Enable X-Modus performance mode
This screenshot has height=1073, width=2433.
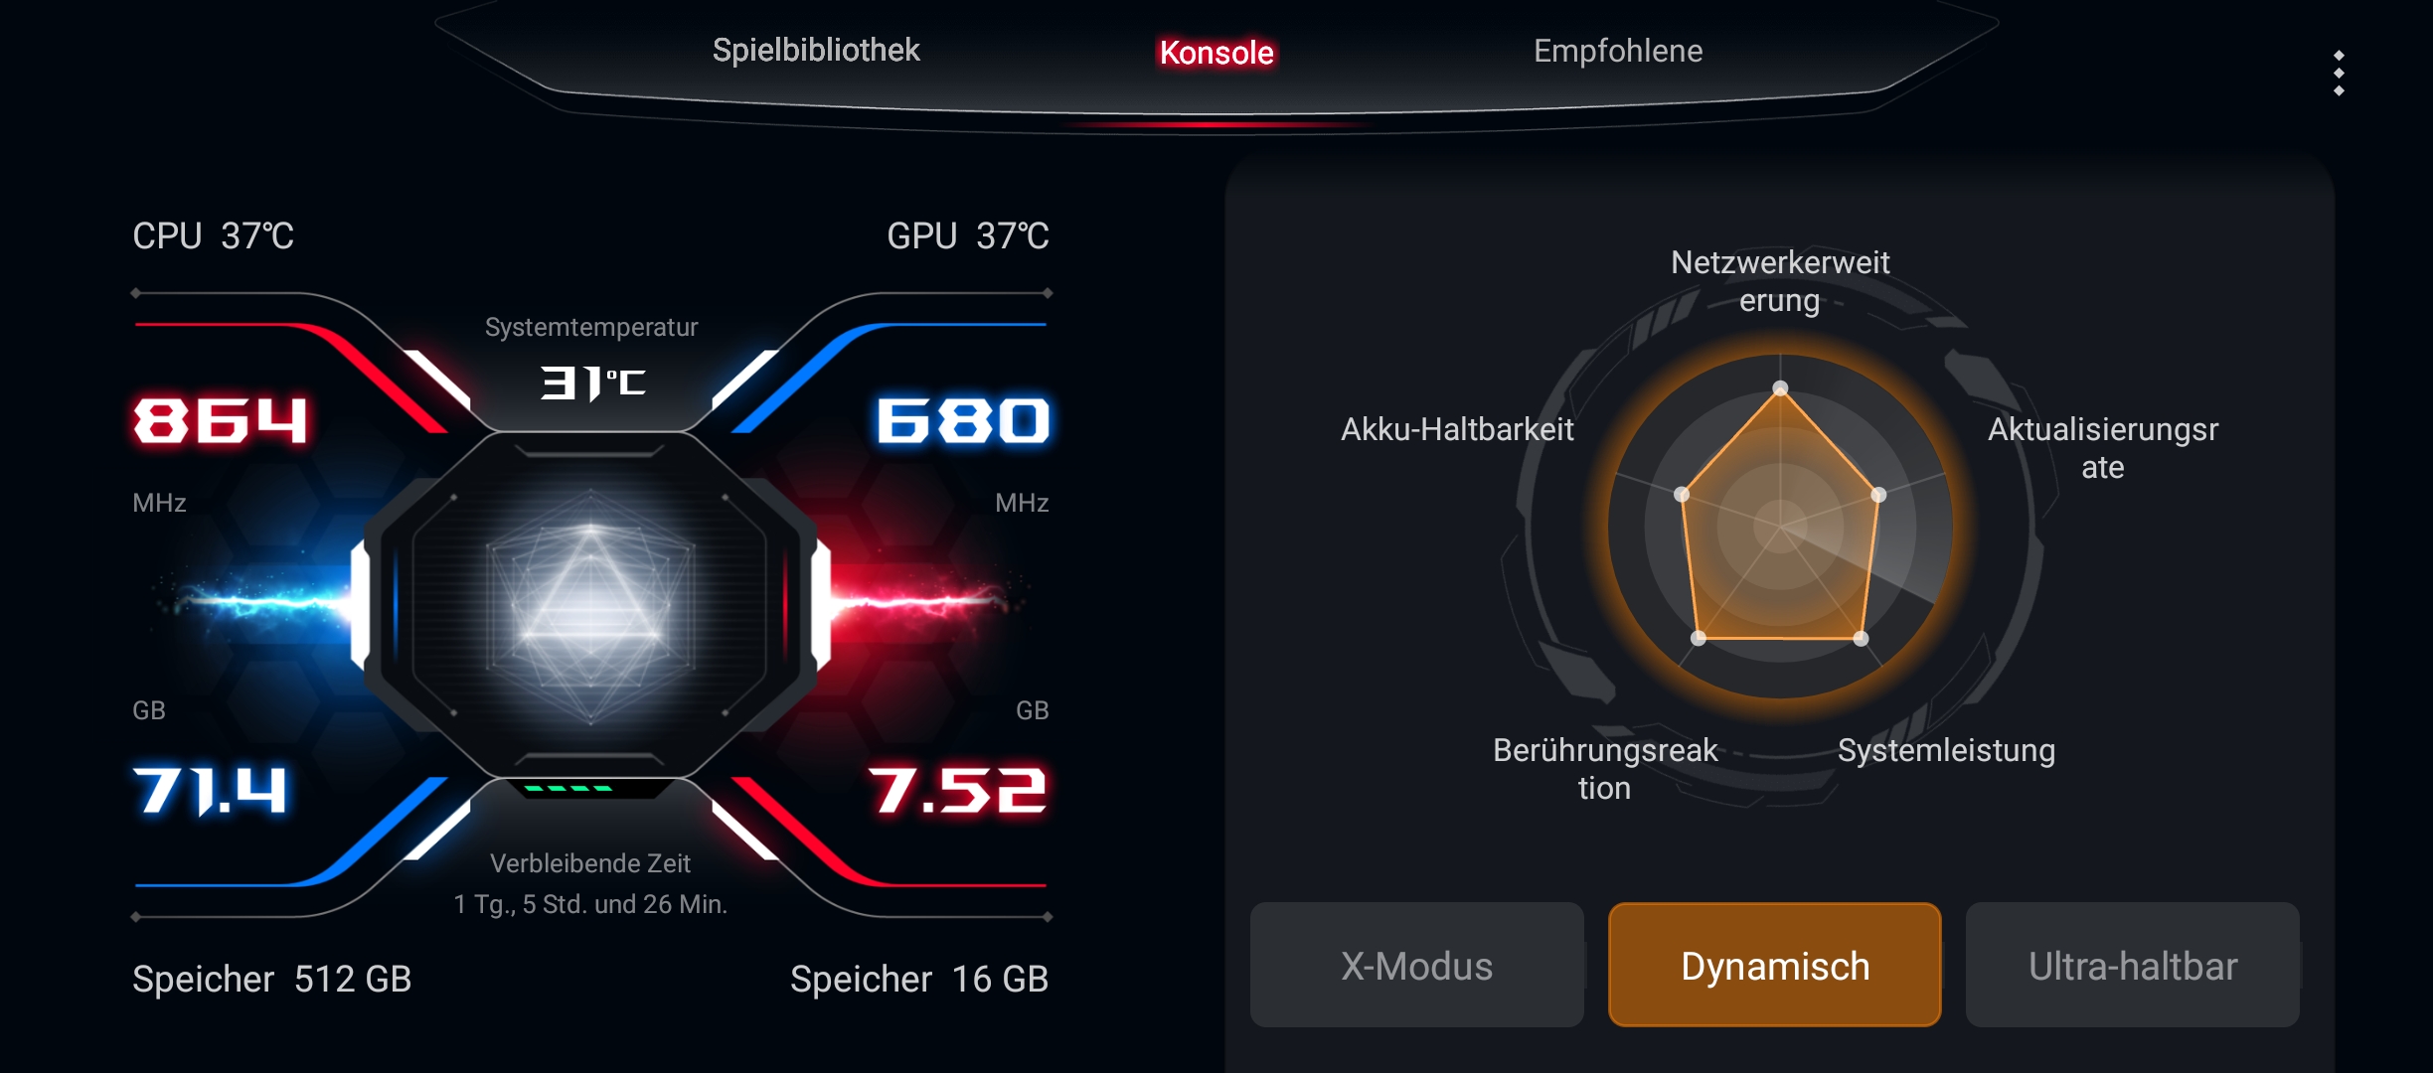point(1416,965)
